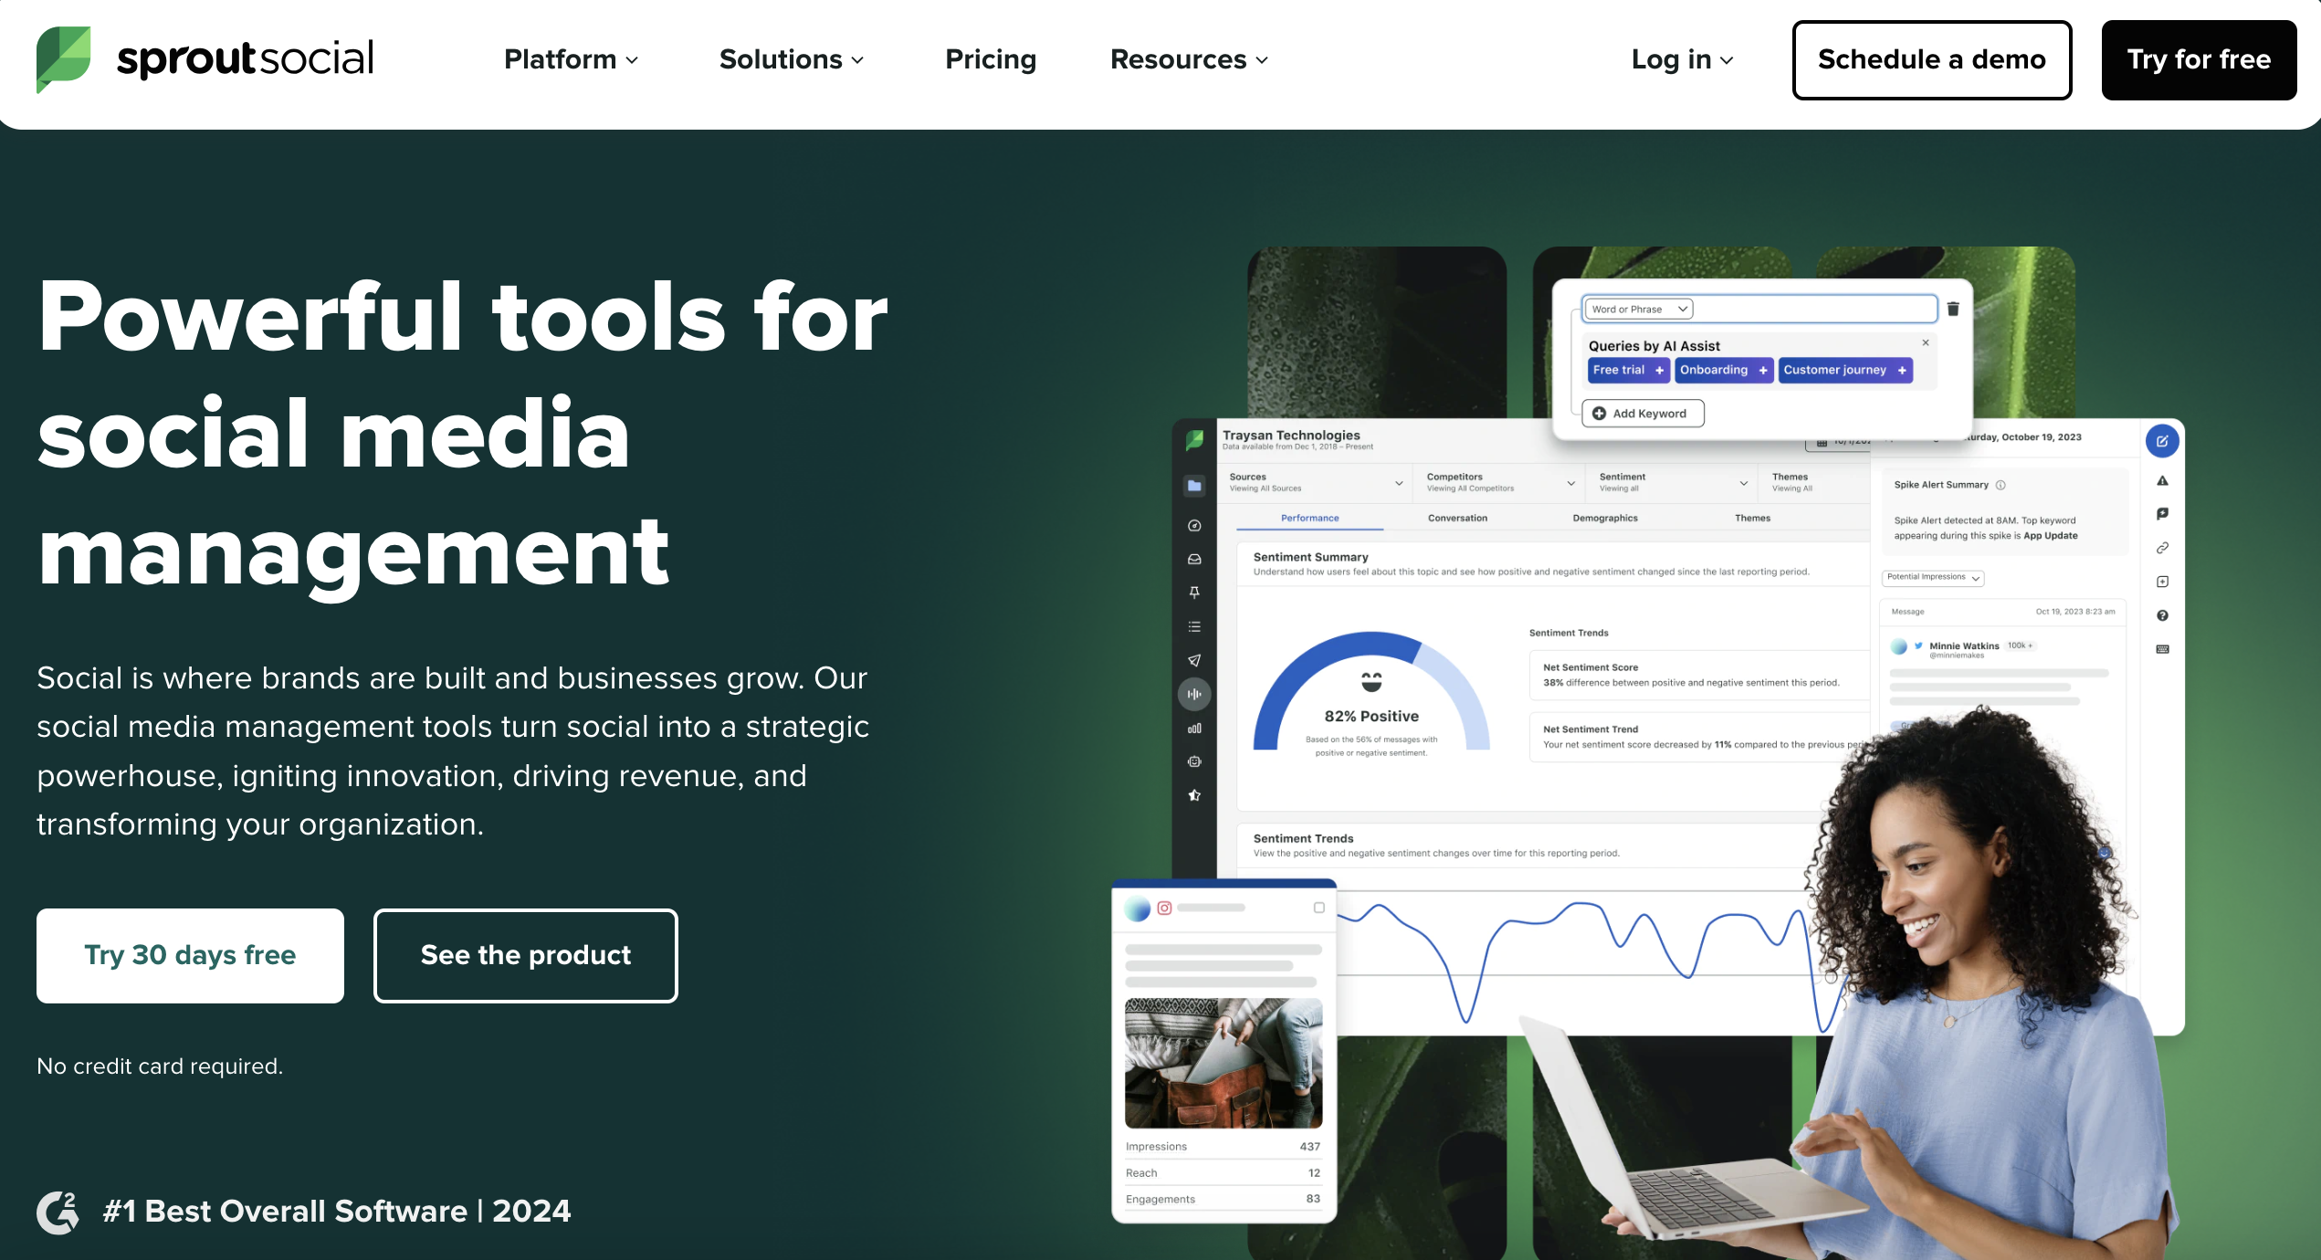Select the listening waveform icon in sidebar
This screenshot has width=2321, height=1260.
click(x=1194, y=694)
